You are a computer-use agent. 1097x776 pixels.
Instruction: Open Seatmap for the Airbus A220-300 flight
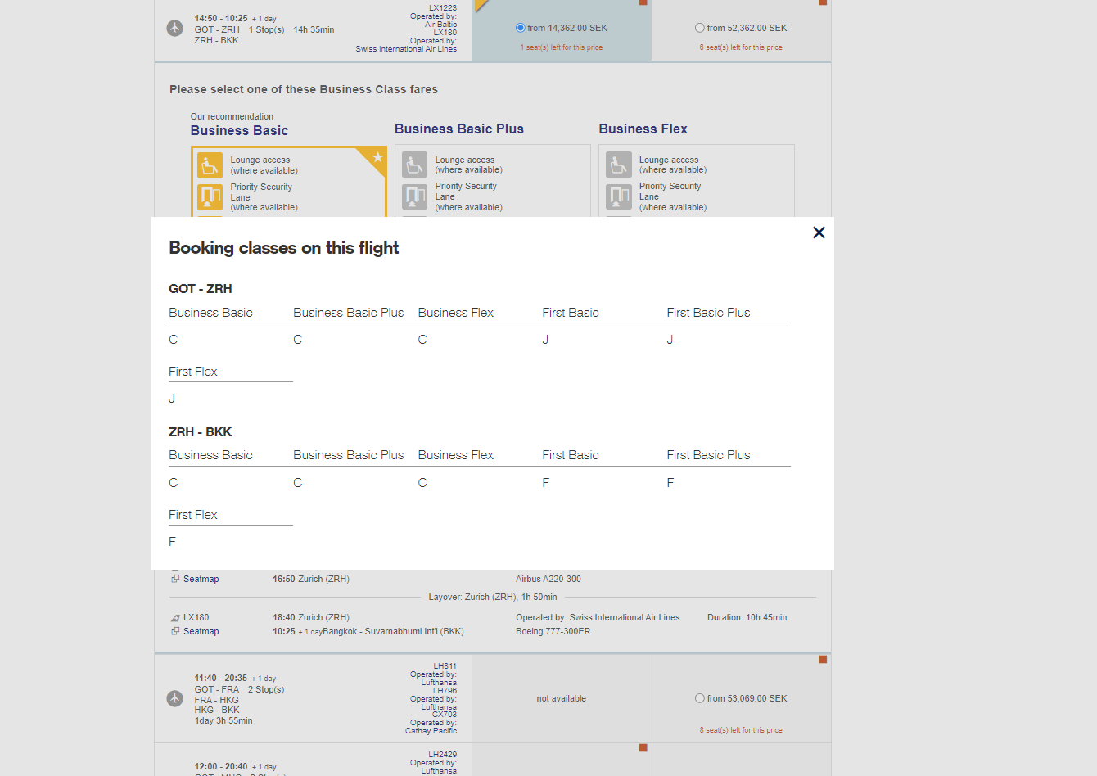201,579
